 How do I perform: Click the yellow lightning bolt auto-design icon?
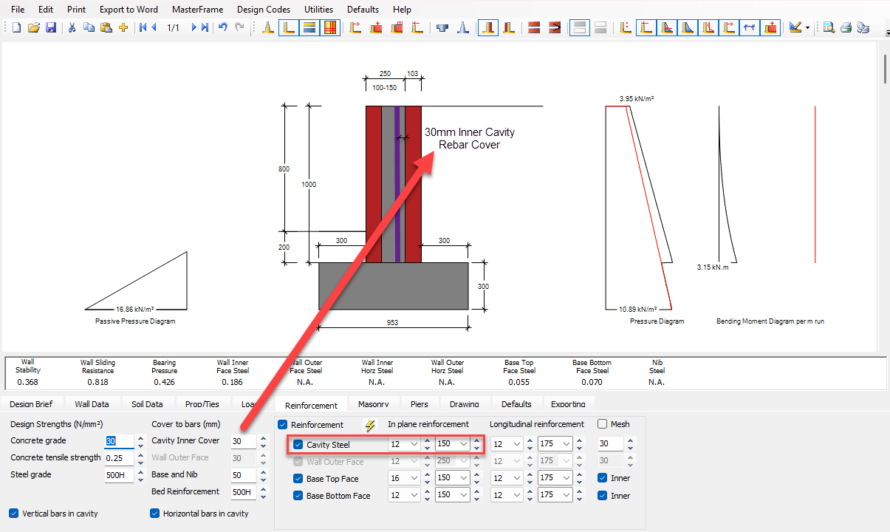pyautogui.click(x=370, y=425)
